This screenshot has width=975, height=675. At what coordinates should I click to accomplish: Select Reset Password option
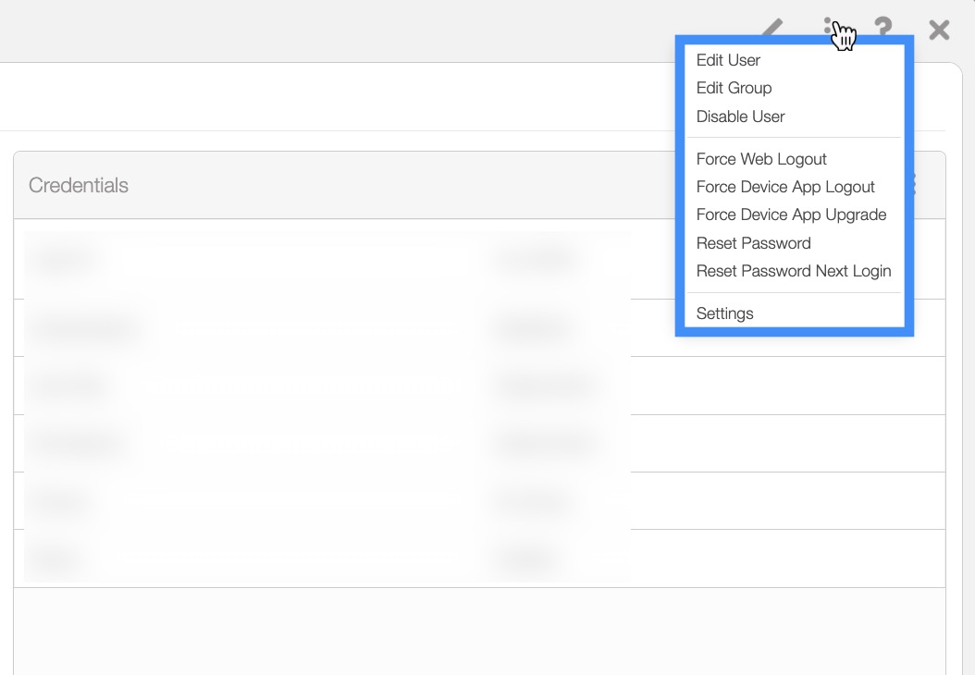point(753,243)
